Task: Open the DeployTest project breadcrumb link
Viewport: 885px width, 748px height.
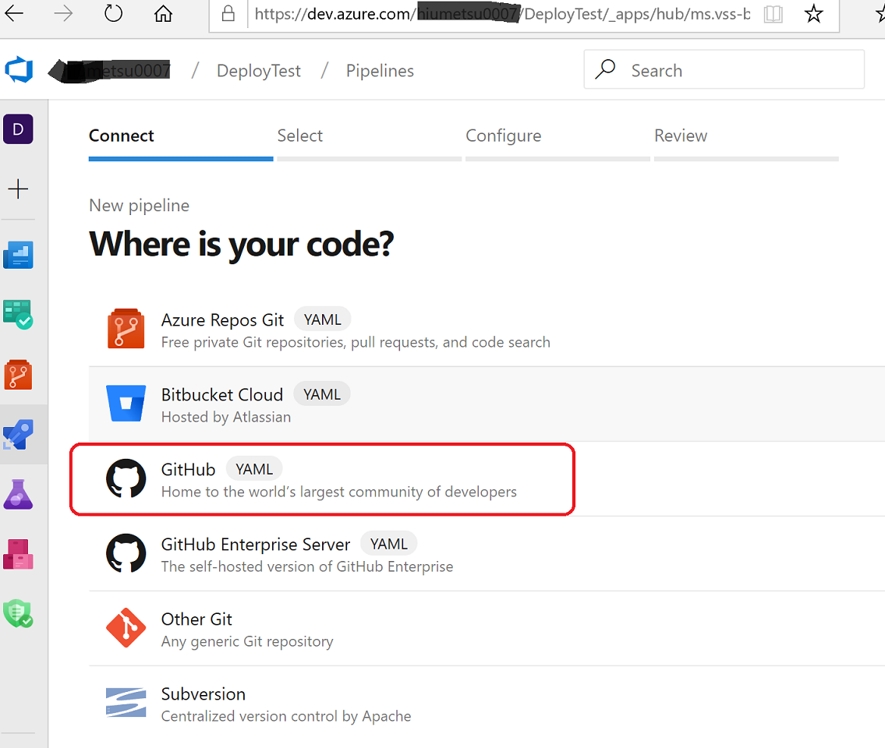Action: (258, 70)
